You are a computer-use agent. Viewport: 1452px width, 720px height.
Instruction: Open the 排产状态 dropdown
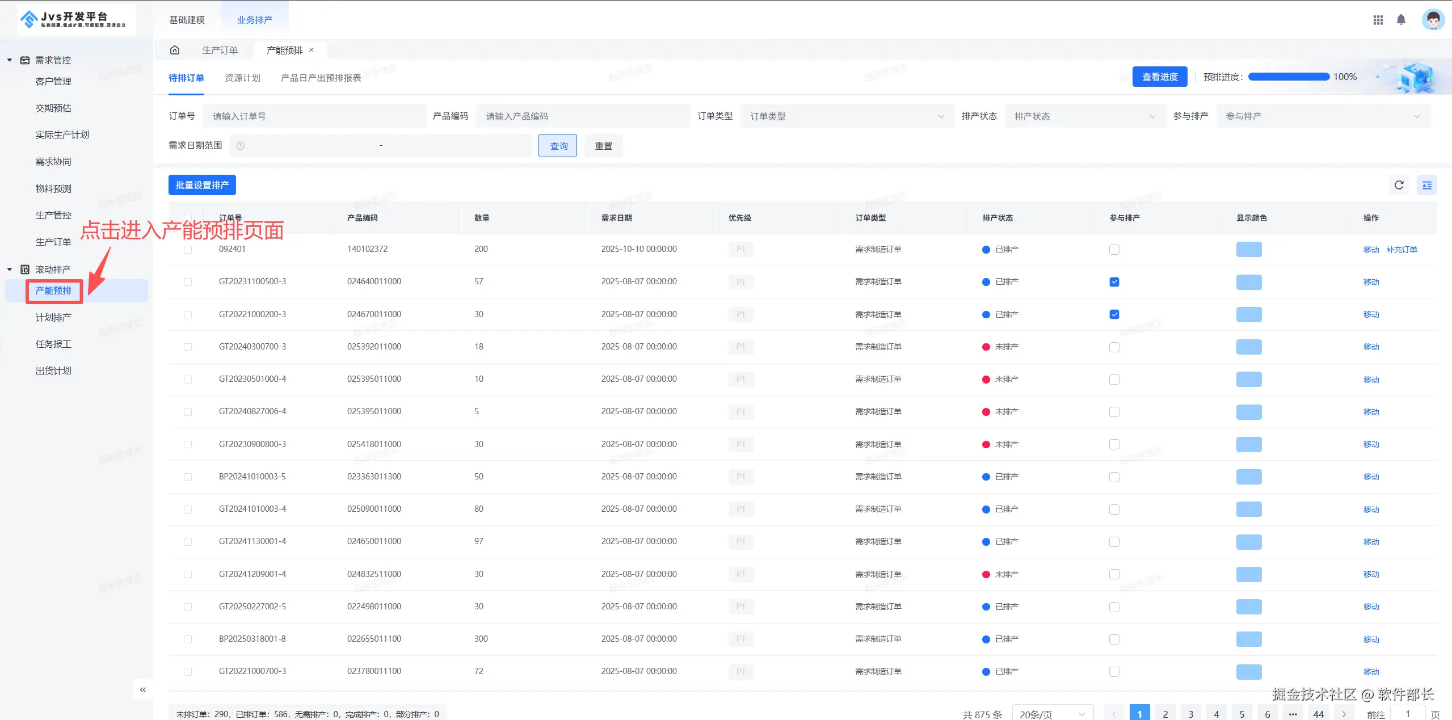(x=1084, y=116)
